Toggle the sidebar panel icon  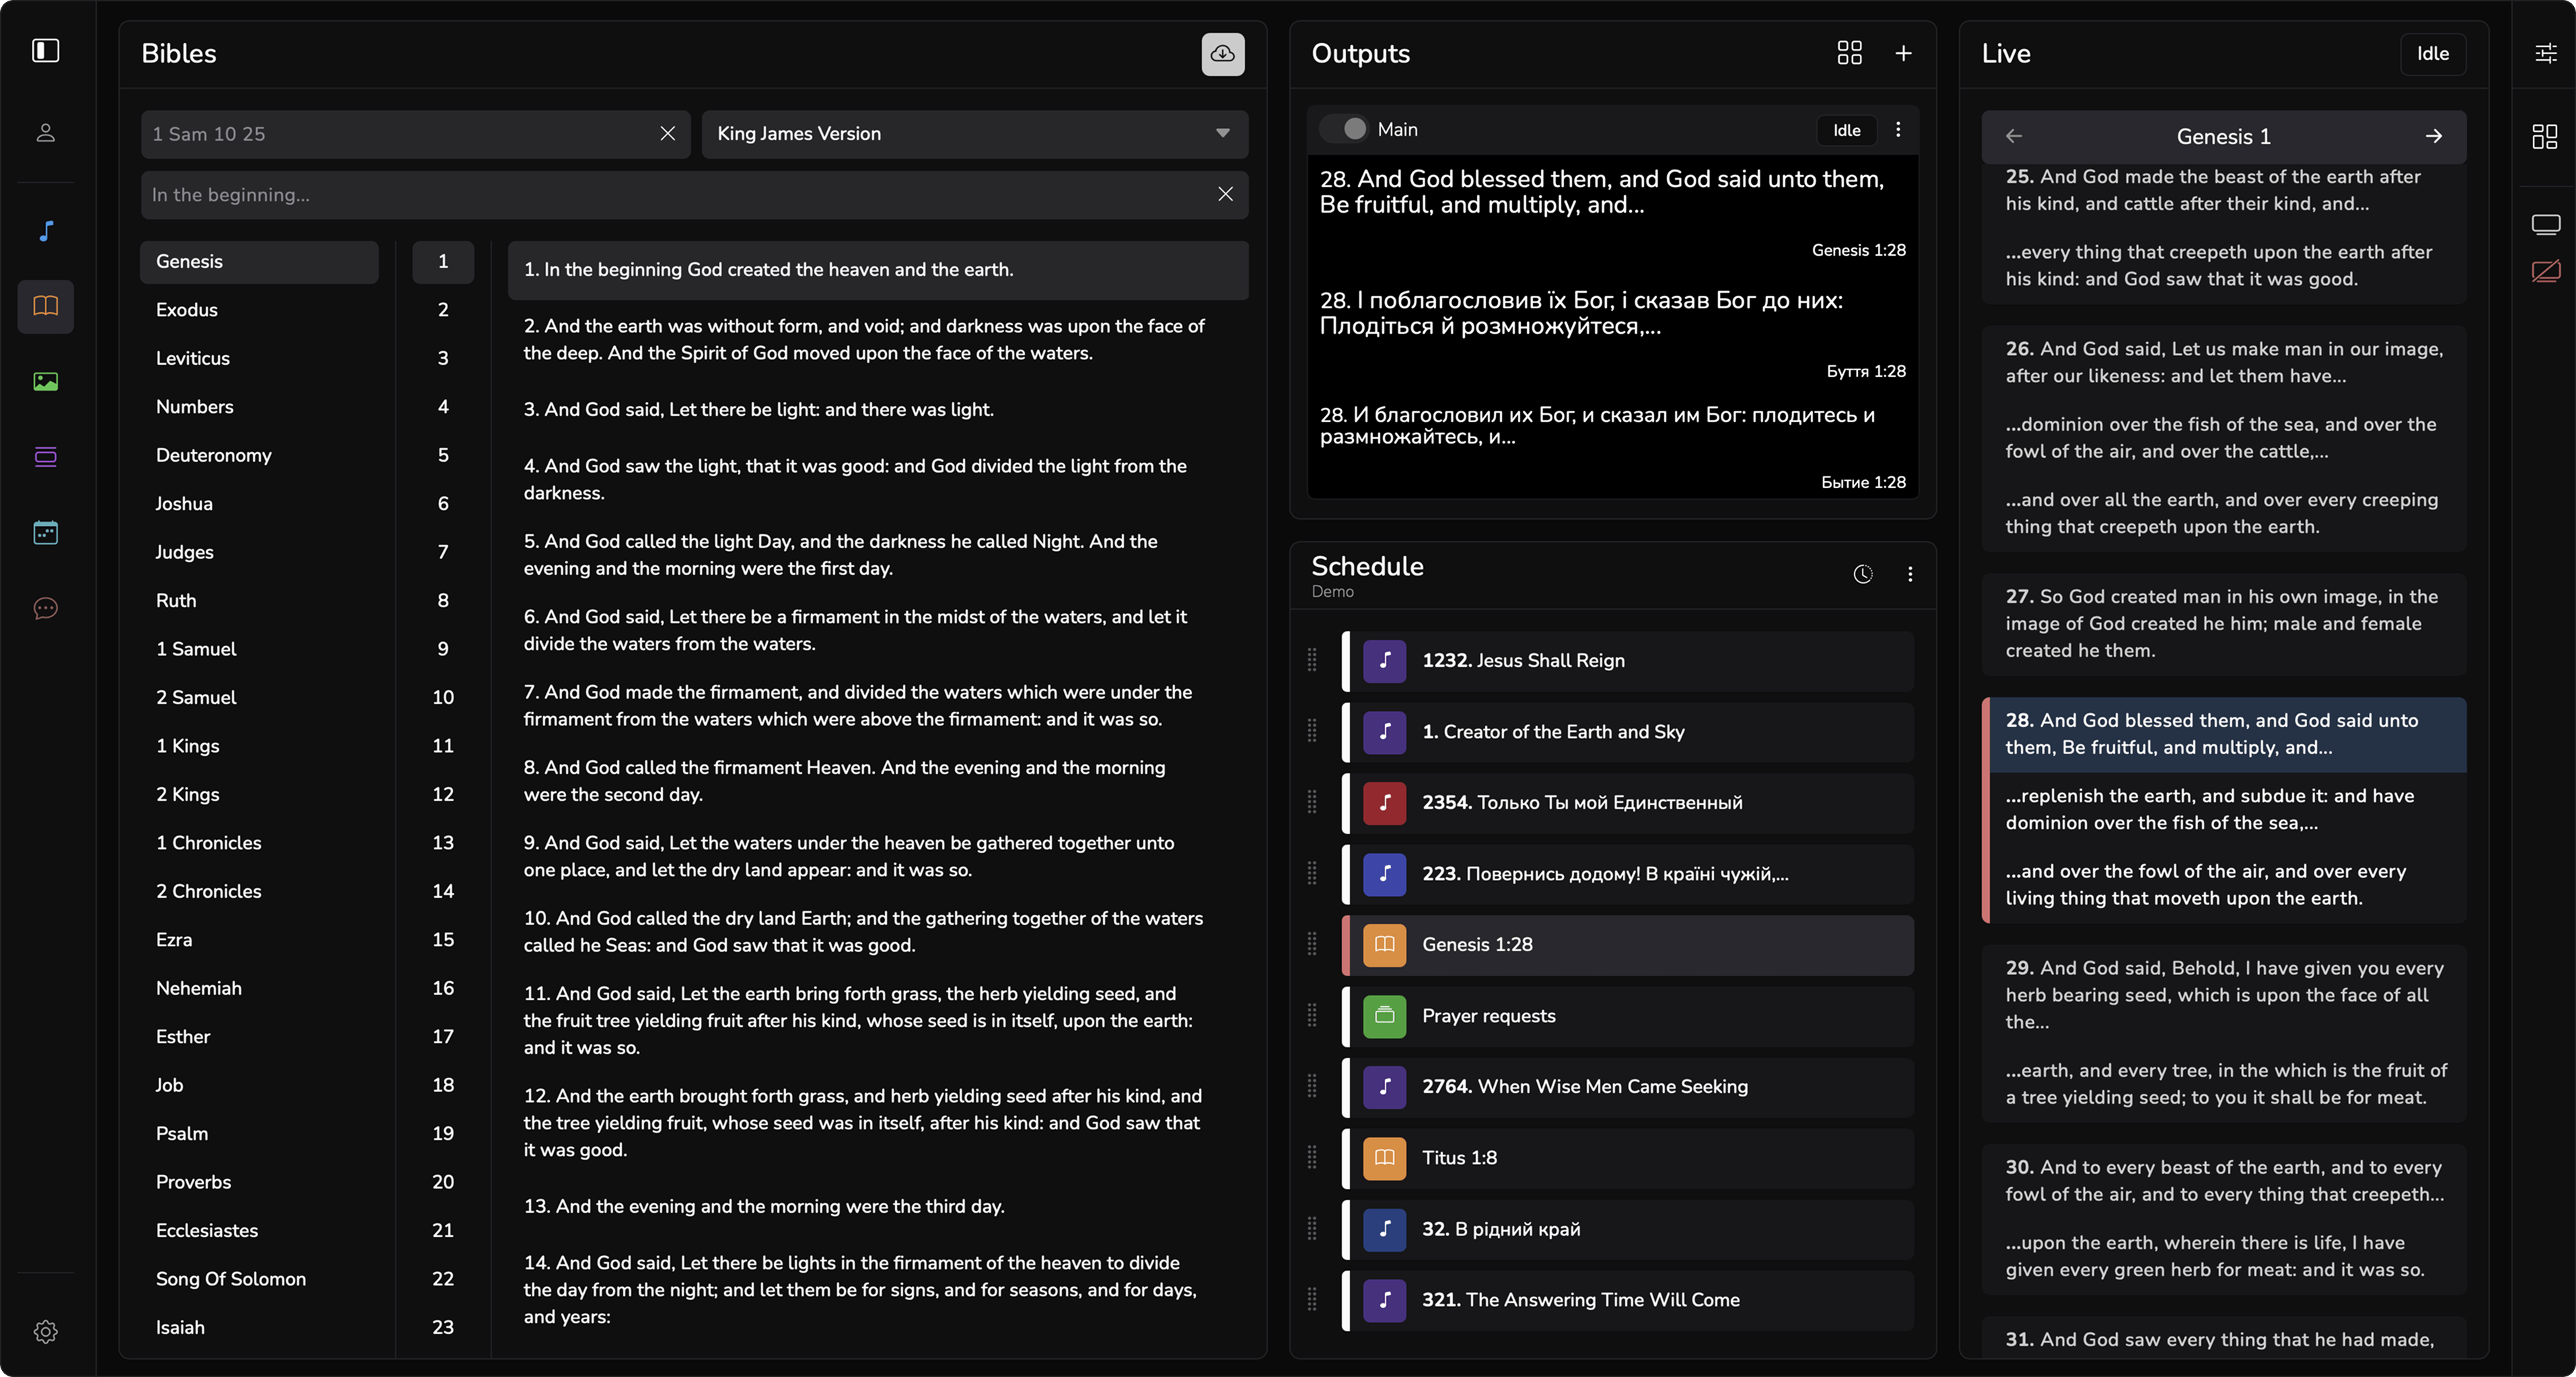point(46,51)
